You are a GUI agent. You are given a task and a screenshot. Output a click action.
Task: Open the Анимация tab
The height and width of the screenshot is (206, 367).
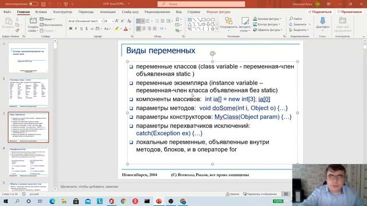(108, 11)
